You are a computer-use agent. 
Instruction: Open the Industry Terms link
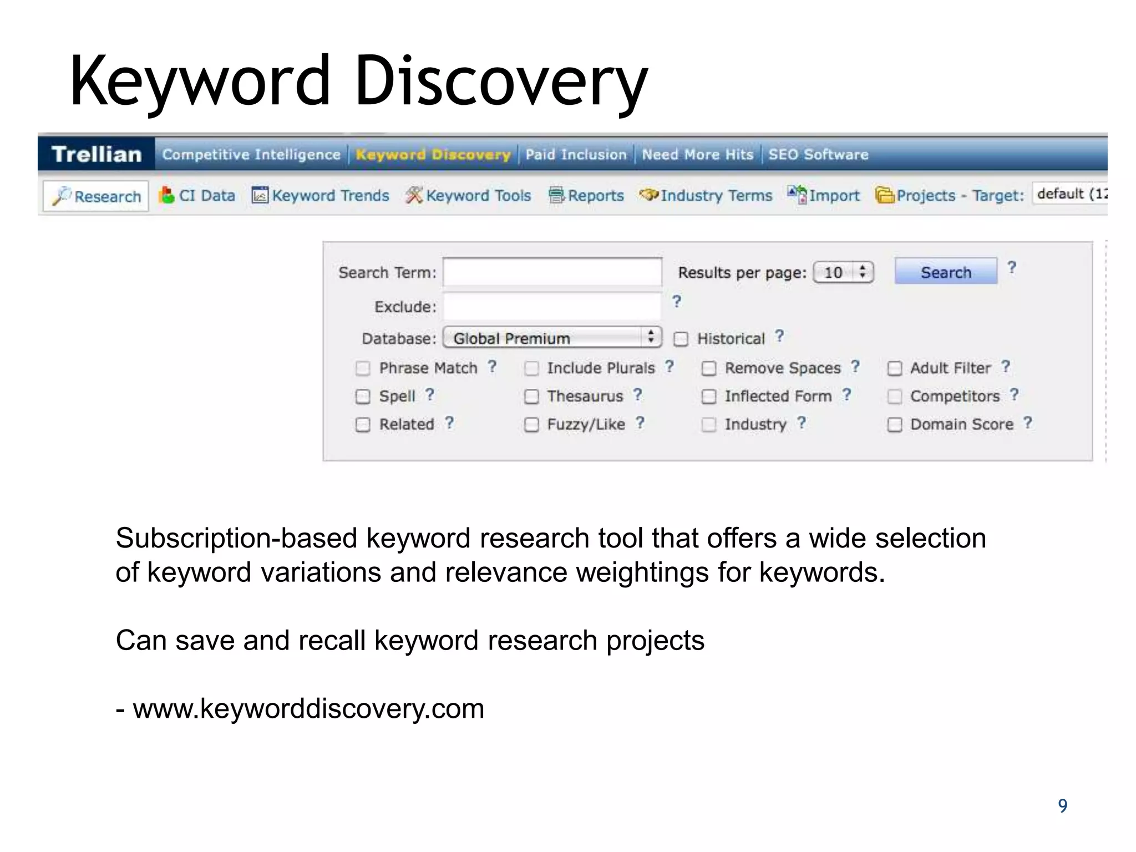717,195
